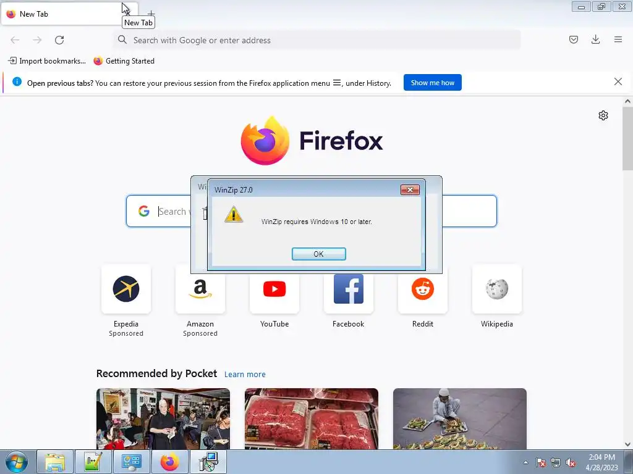Click the muted volume tray icon
The image size is (633, 474).
pyautogui.click(x=571, y=462)
